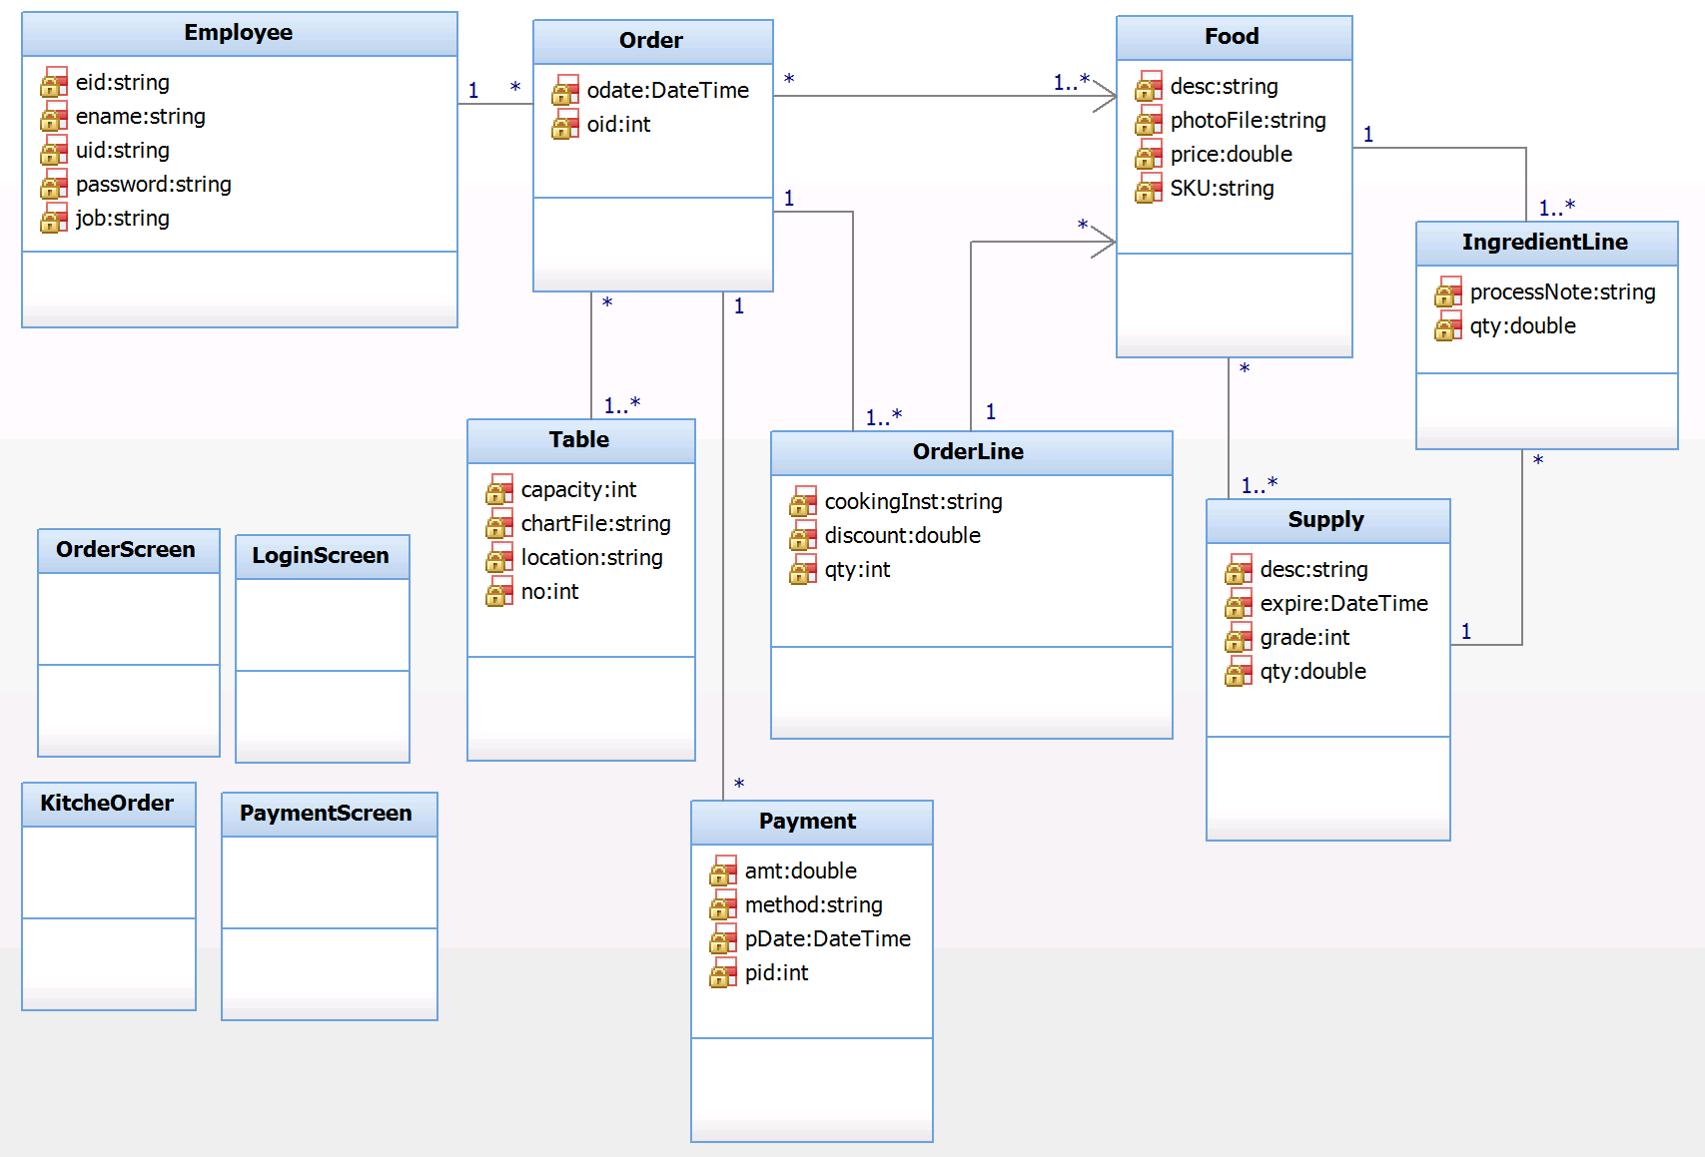
Task: Click the lock icon beside eid:string
Action: pos(54,82)
